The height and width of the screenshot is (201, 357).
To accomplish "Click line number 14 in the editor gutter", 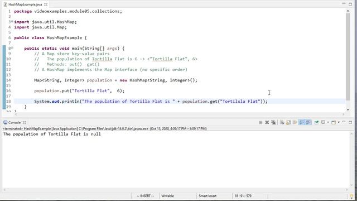I will (8, 80).
